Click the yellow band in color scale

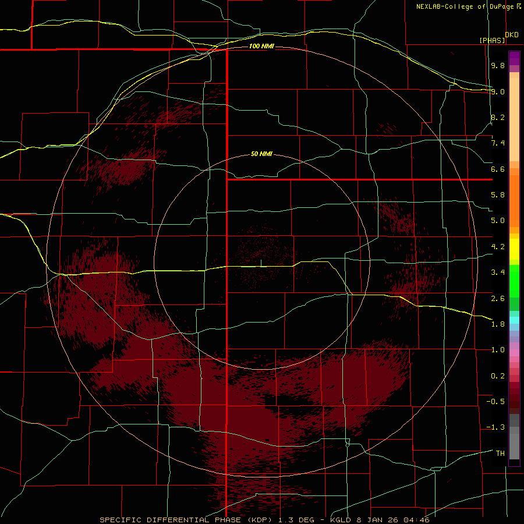[514, 249]
